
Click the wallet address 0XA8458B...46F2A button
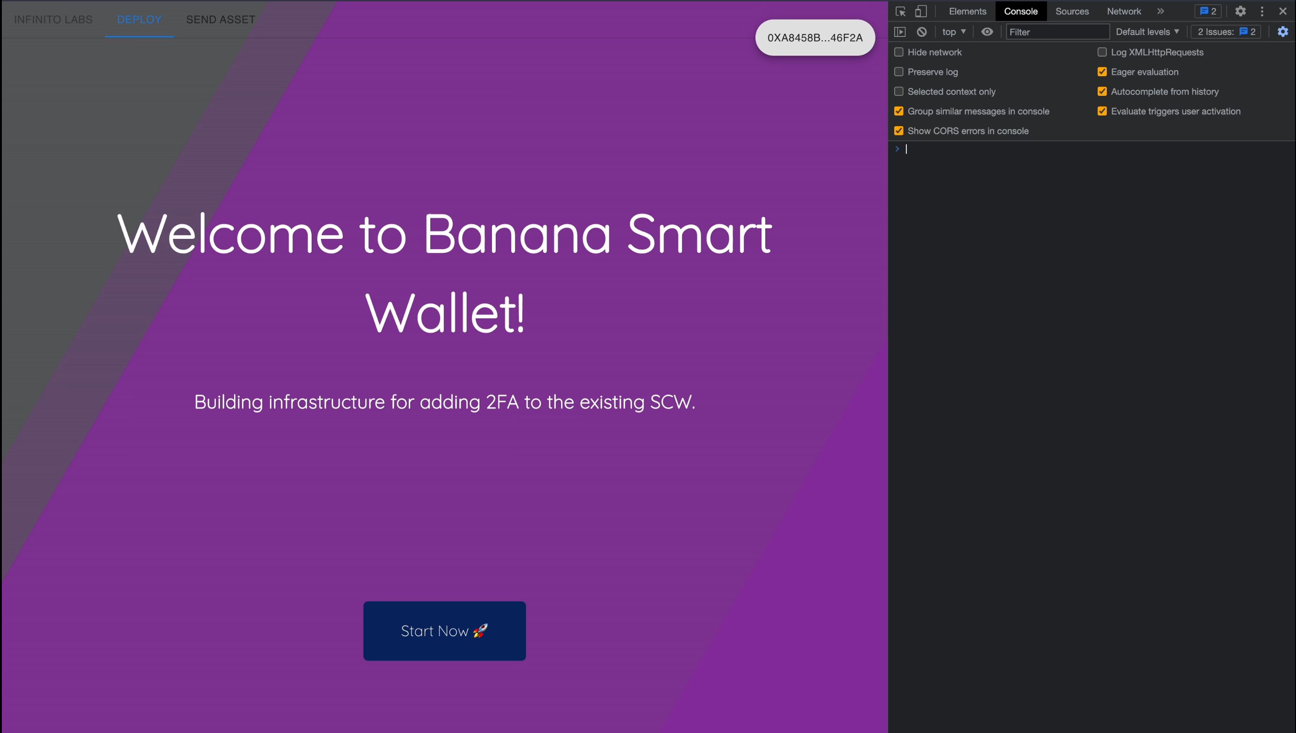[x=815, y=38]
